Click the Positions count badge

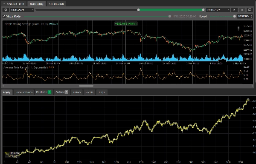pos(49,92)
